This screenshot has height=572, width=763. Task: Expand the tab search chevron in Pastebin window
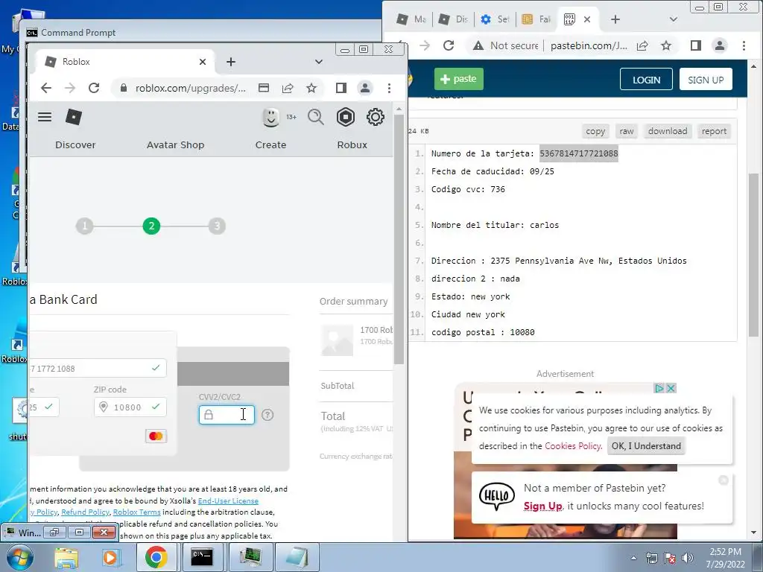(x=674, y=19)
